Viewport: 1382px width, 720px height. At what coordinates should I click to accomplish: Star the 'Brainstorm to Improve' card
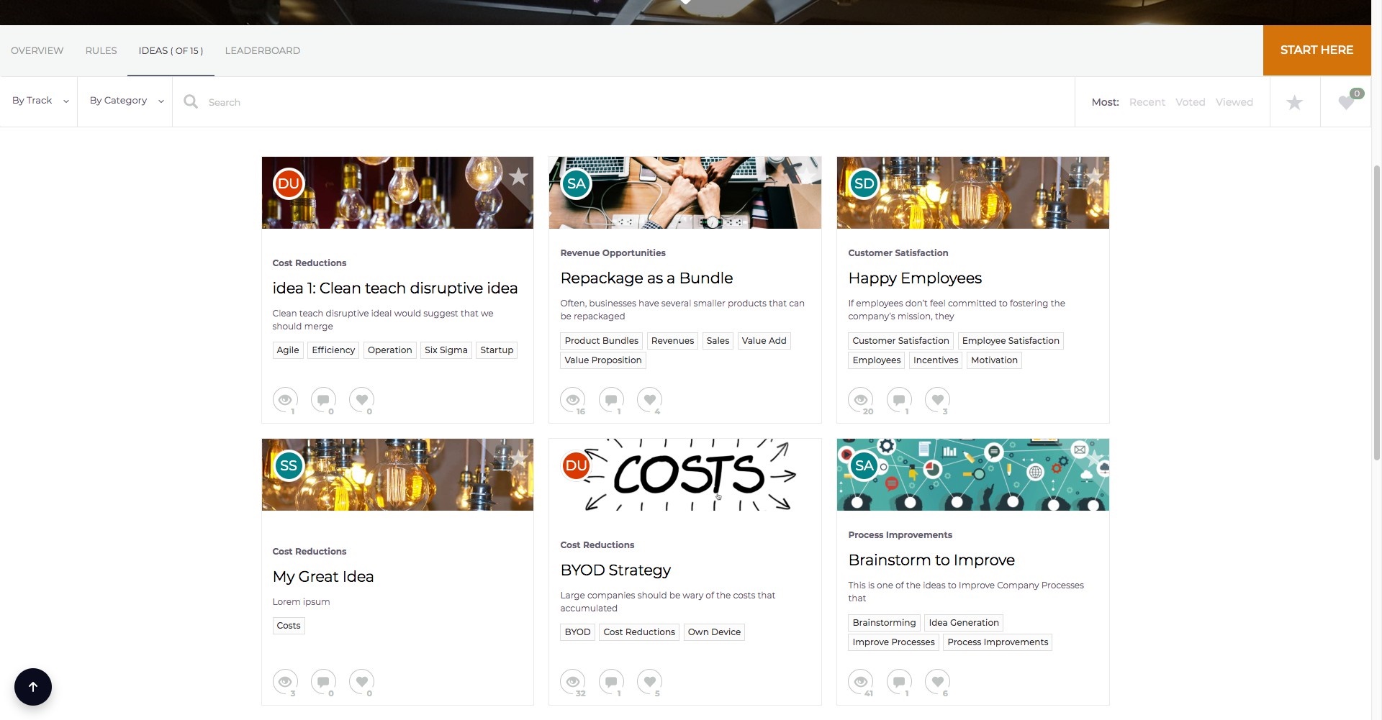tap(1094, 458)
